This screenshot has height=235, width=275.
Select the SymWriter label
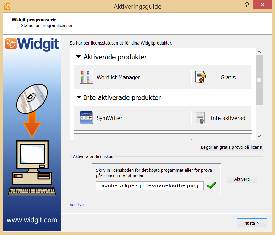(109, 118)
